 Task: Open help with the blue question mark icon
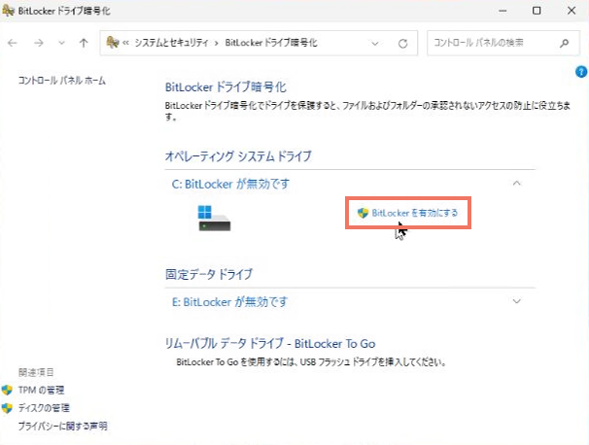580,72
